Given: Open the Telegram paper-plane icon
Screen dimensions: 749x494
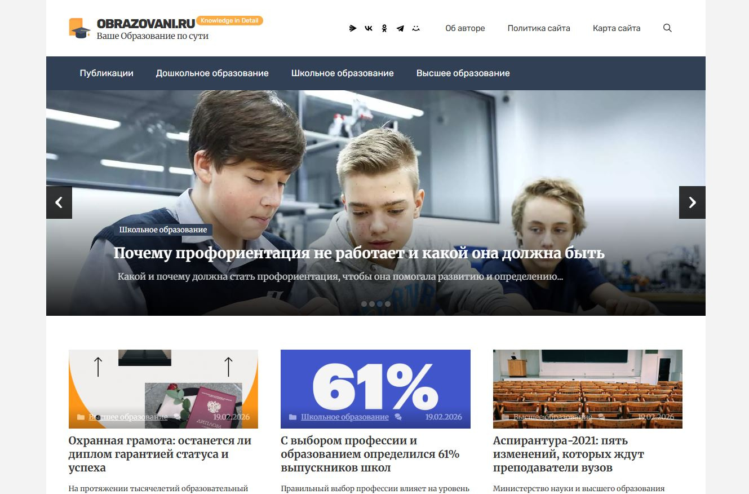Looking at the screenshot, I should tap(400, 28).
